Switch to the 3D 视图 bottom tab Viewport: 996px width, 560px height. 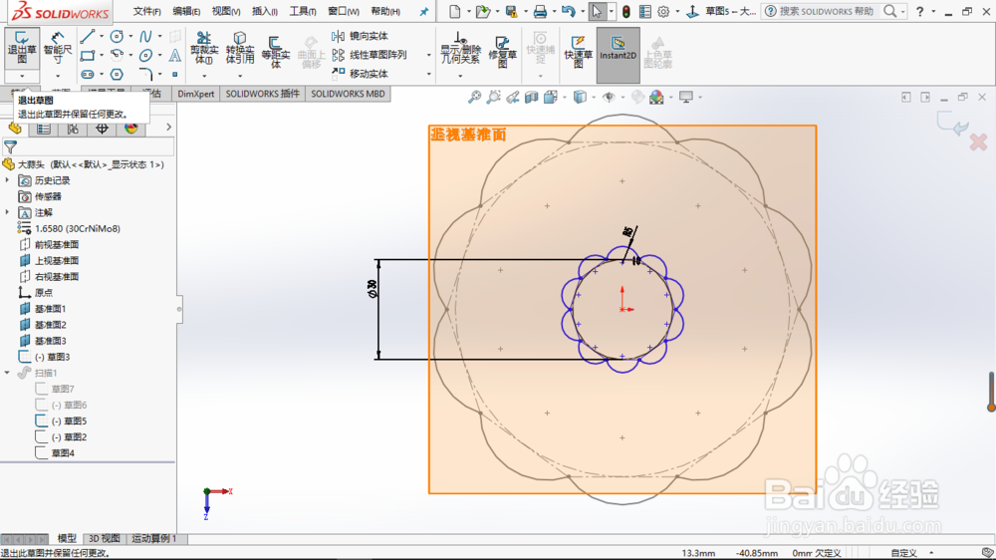click(104, 538)
